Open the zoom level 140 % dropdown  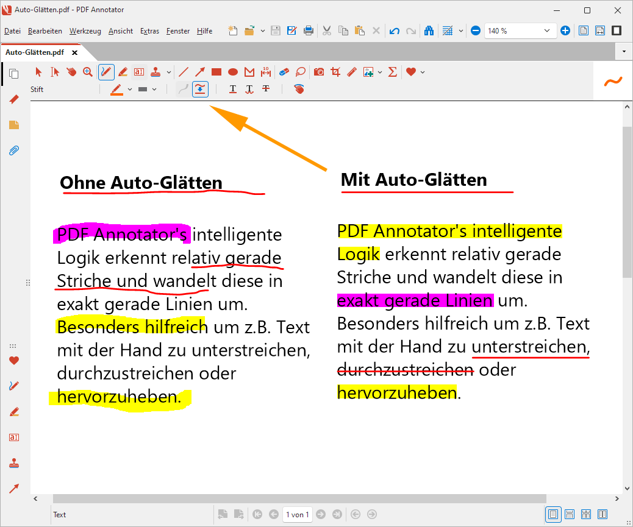click(x=546, y=30)
